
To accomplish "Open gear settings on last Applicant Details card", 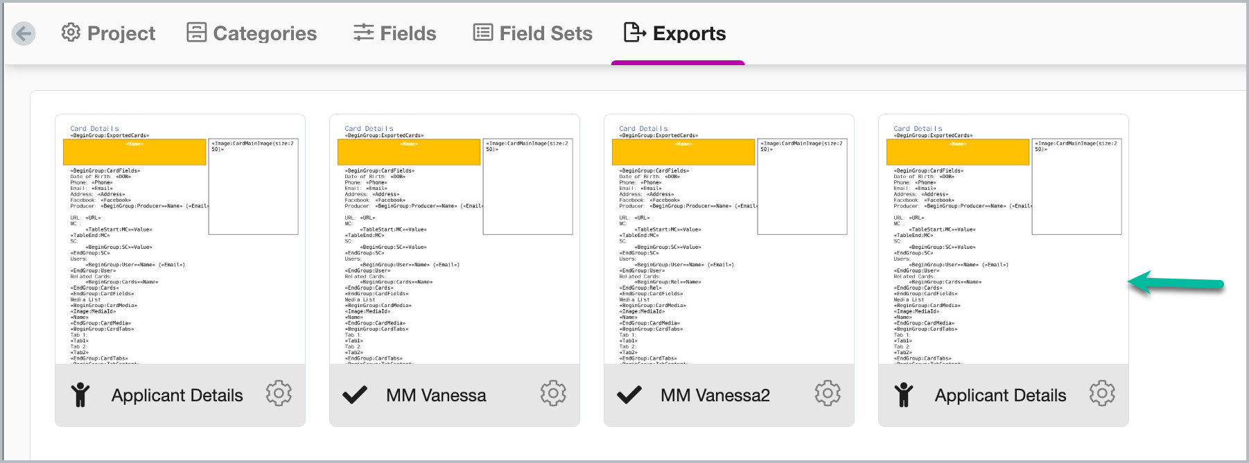I will point(1102,393).
